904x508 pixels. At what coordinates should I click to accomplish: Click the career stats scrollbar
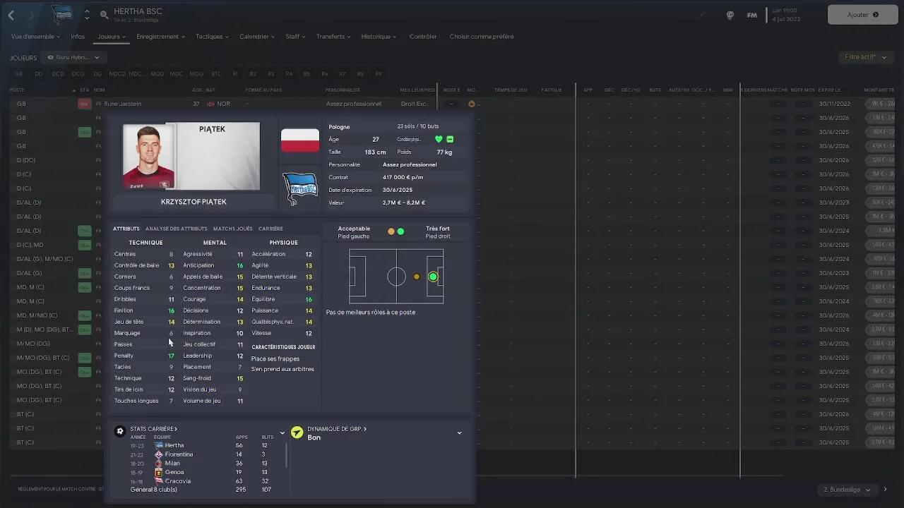pyautogui.click(x=287, y=454)
